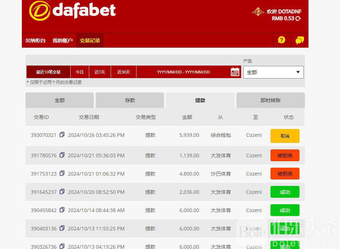Screen dimensions: 340x249
Task: Copy transaction ID 391645237
Action: click(62, 192)
